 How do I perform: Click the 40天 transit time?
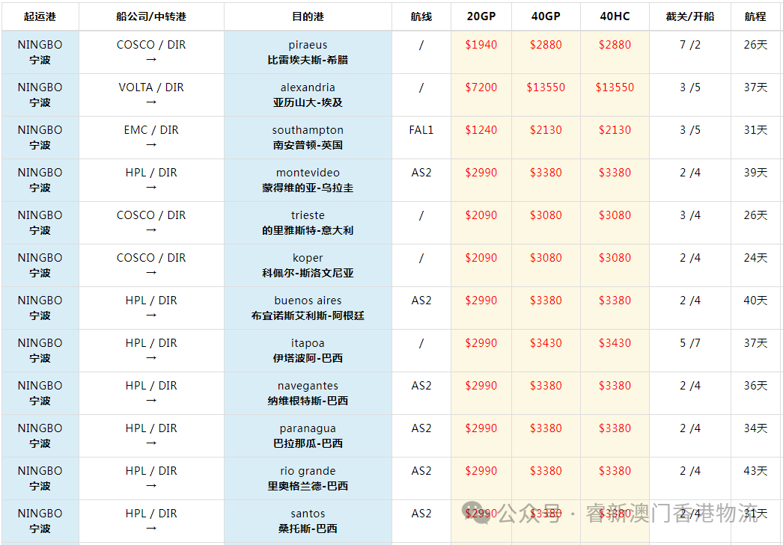(755, 301)
